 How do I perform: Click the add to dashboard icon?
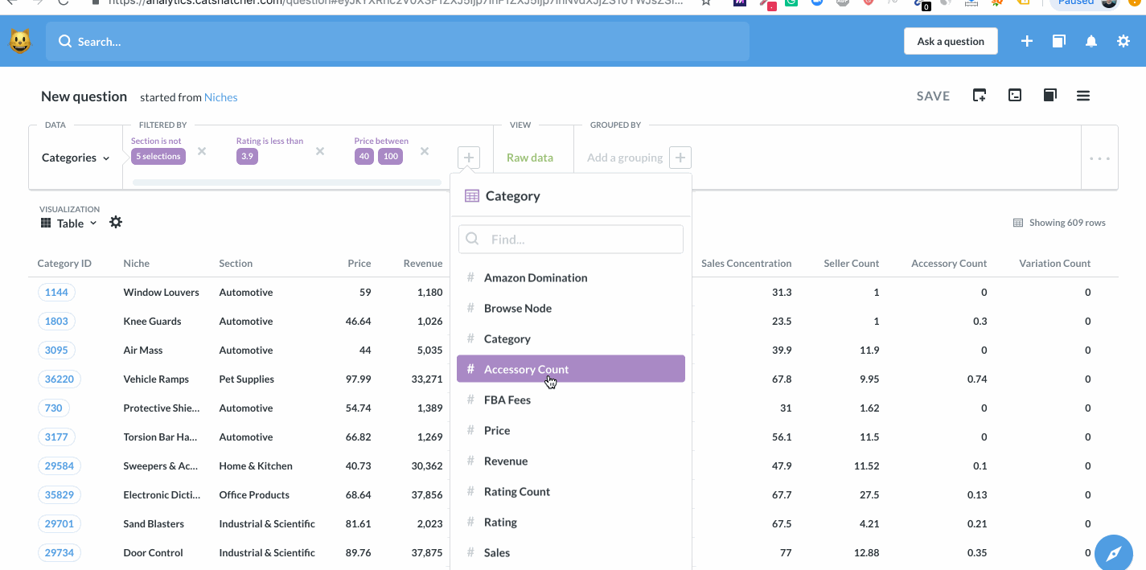pyautogui.click(x=980, y=96)
